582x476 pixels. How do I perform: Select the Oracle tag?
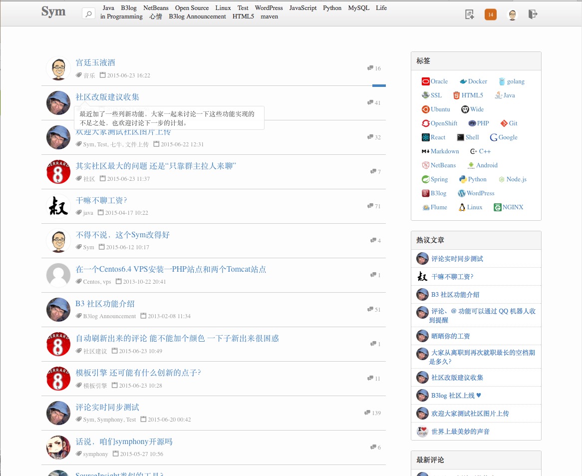435,81
